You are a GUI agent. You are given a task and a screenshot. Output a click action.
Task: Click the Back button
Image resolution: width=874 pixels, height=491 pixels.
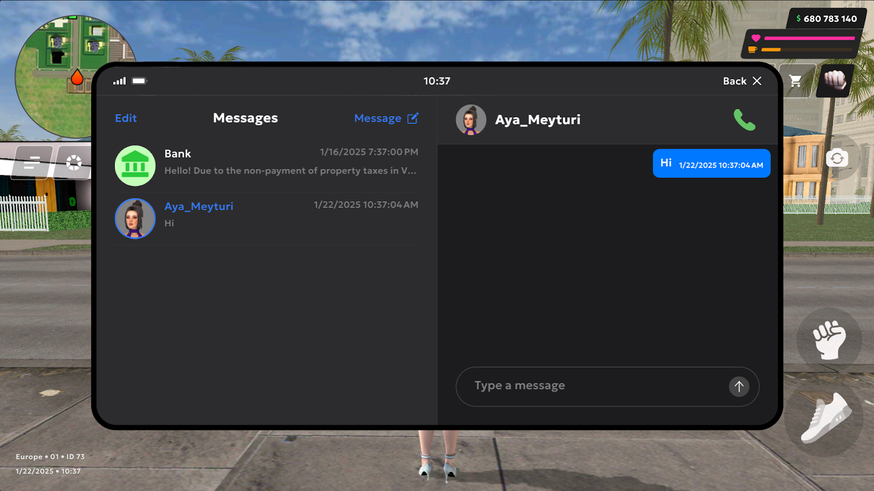point(742,81)
